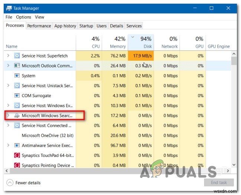The image size is (241, 195).
Task: Click the COM Surrogate process icon
Action: [17, 96]
